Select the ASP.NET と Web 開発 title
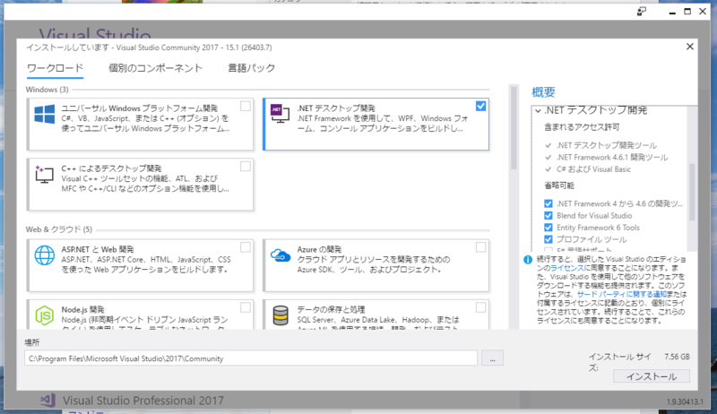 tap(98, 249)
